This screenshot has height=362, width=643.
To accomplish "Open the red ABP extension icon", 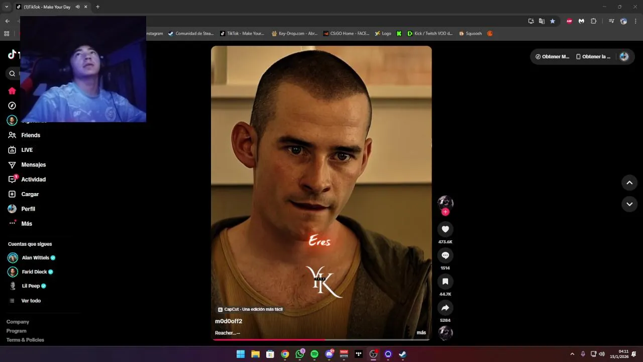I will point(569,21).
